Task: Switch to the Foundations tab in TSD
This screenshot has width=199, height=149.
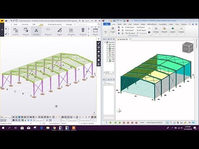Action: pyautogui.click(x=163, y=24)
